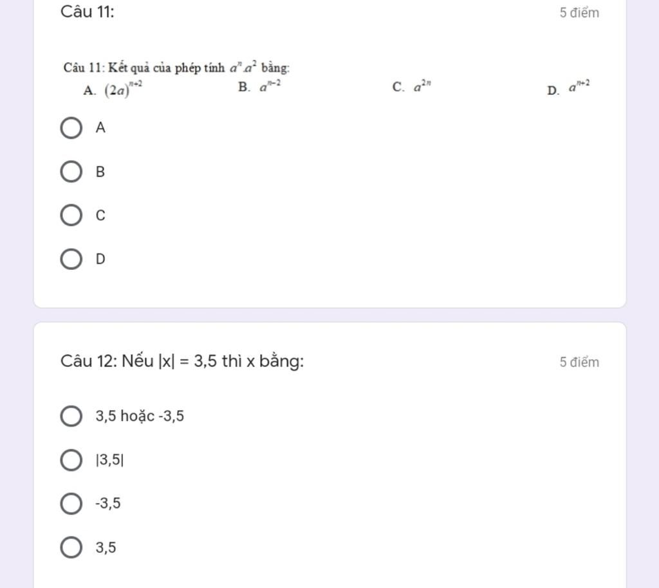659x588 pixels.
Task: Click the a^(n-2) expression labeled B
Action: [x=270, y=86]
